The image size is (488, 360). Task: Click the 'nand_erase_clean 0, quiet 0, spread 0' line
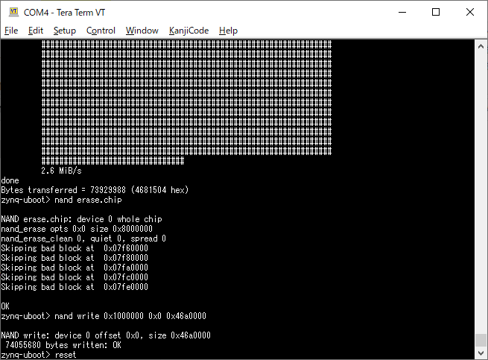coord(83,239)
